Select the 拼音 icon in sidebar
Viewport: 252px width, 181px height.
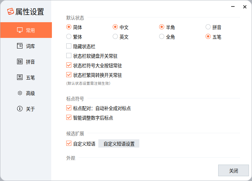(x=20, y=61)
